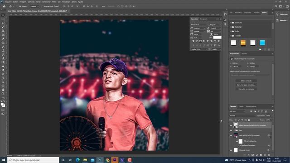This screenshot has width=290, height=163.
Task: Filter layers by type layers (T icon)
Action: 259,111
